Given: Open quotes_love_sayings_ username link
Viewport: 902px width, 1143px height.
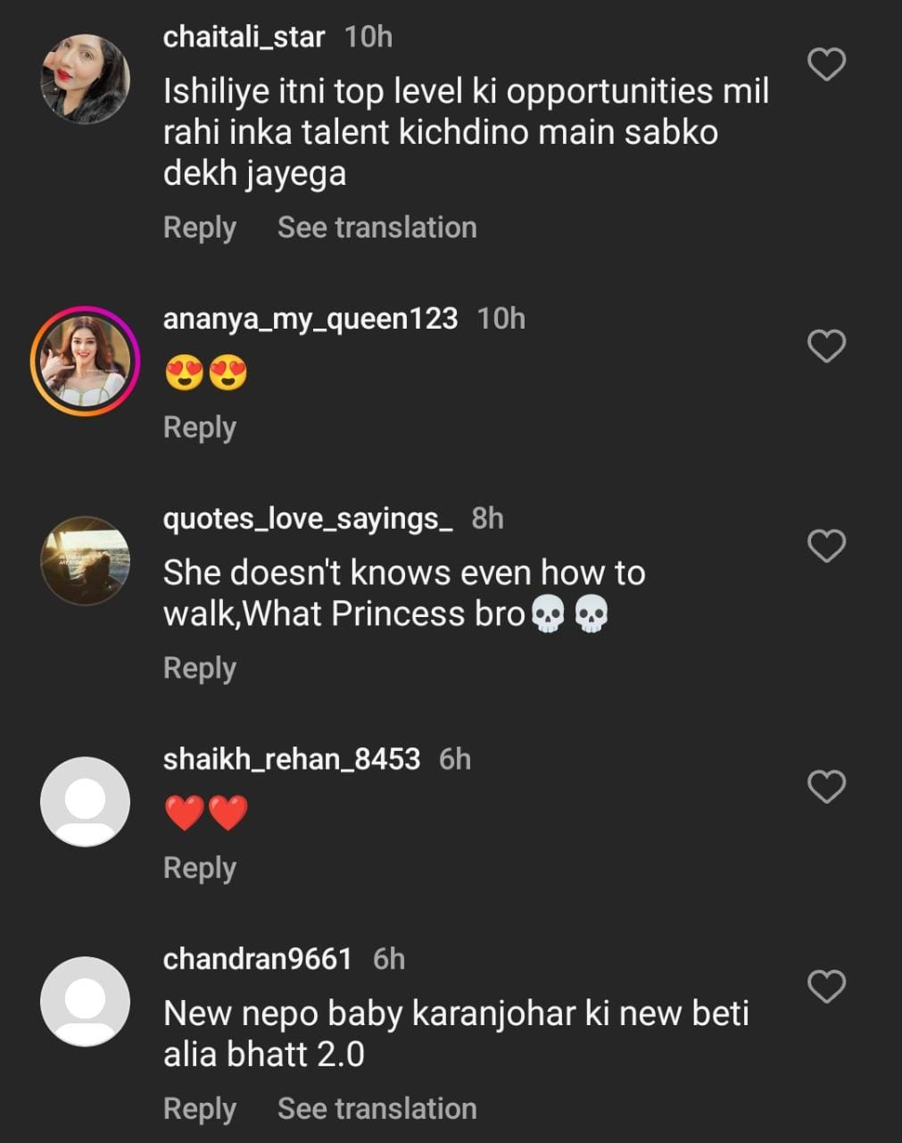Looking at the screenshot, I should tap(308, 519).
